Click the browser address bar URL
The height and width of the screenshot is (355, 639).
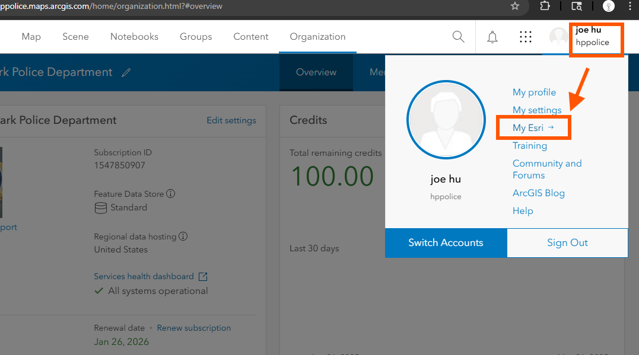[112, 6]
